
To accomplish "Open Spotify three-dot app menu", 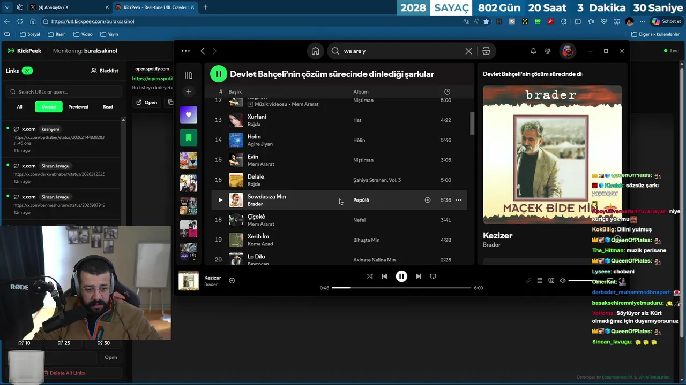I will click(185, 51).
